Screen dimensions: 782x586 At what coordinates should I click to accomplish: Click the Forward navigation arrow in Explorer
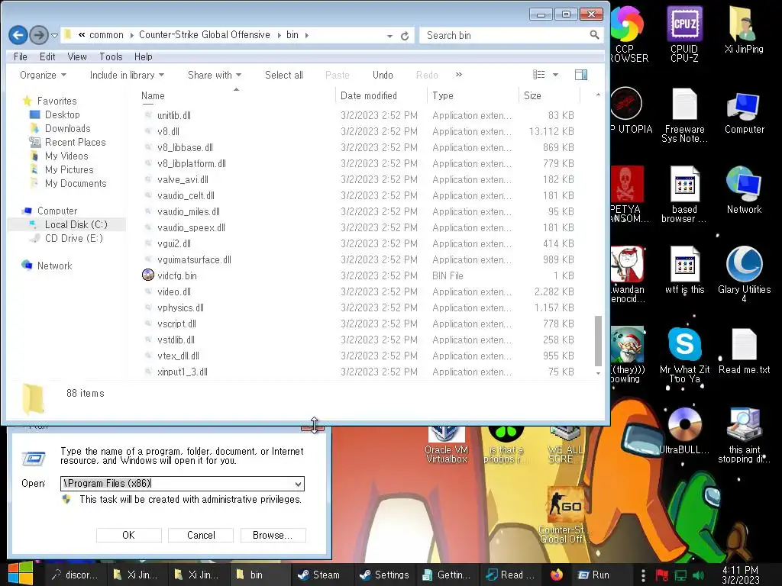point(39,35)
